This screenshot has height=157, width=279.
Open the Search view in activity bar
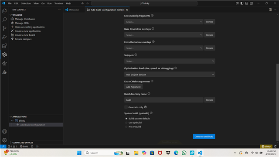[x=4, y=20]
